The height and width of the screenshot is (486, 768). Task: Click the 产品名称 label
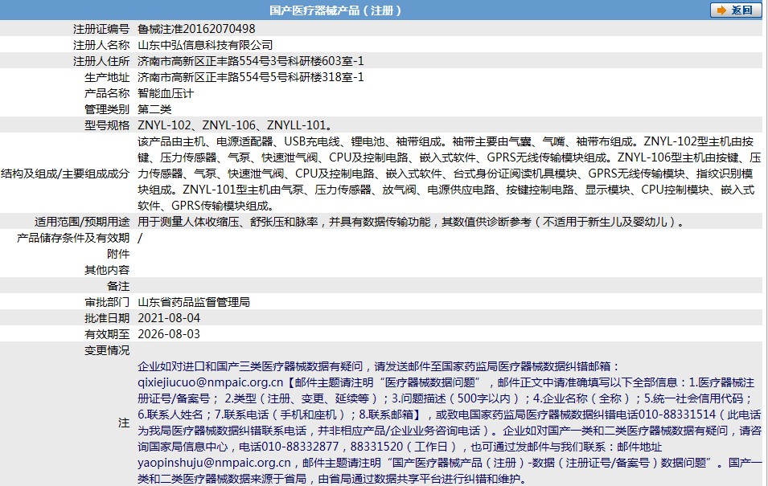tap(107, 93)
